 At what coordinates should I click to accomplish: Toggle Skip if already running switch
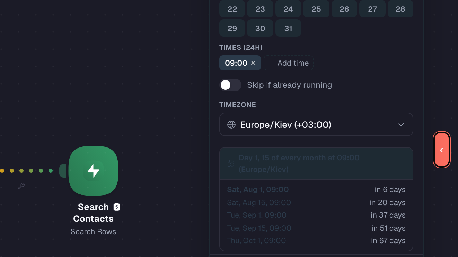click(x=230, y=85)
